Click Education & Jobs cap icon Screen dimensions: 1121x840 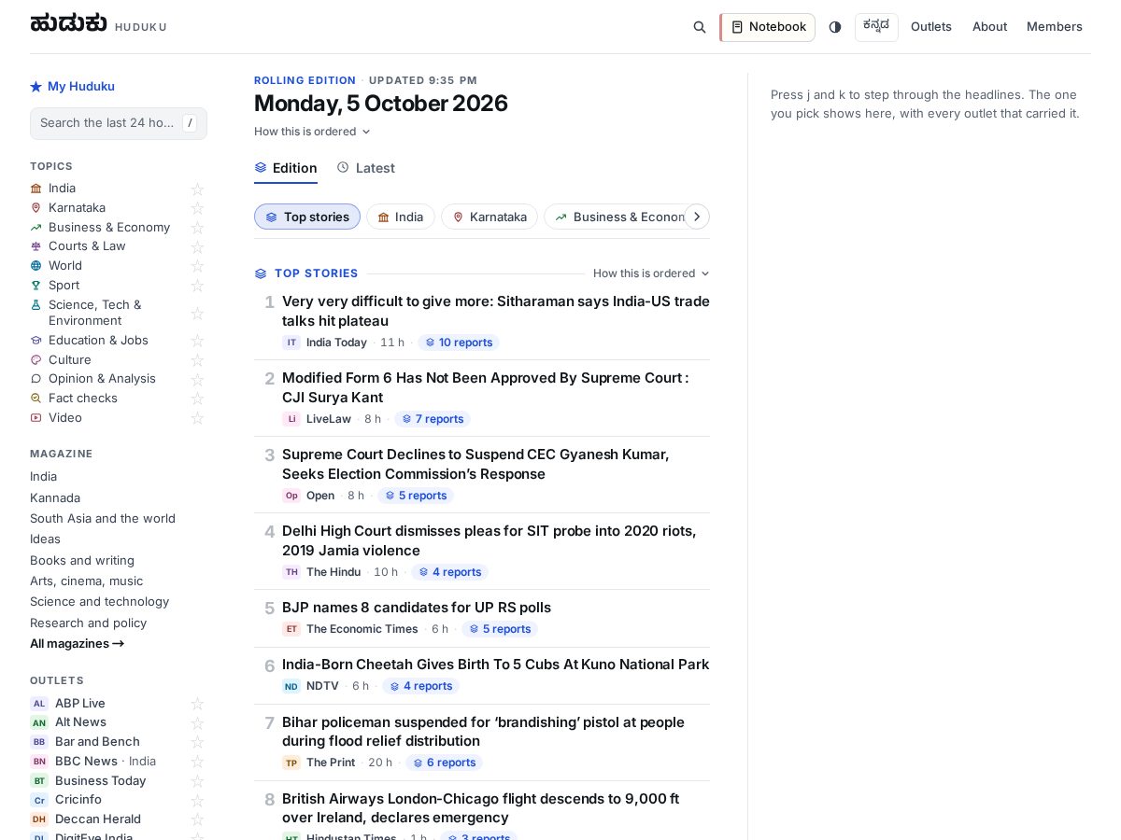pos(36,341)
